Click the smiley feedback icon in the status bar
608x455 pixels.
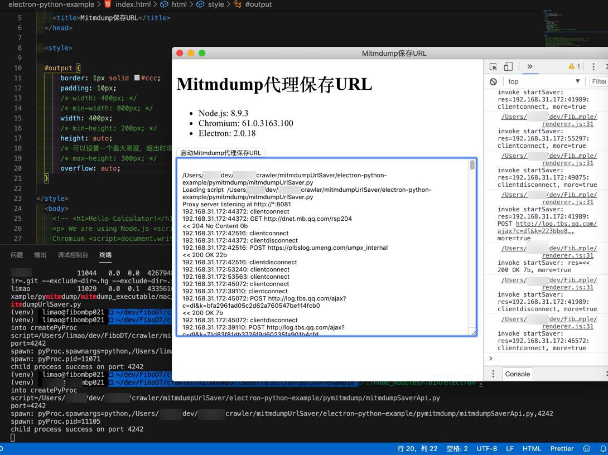click(587, 449)
